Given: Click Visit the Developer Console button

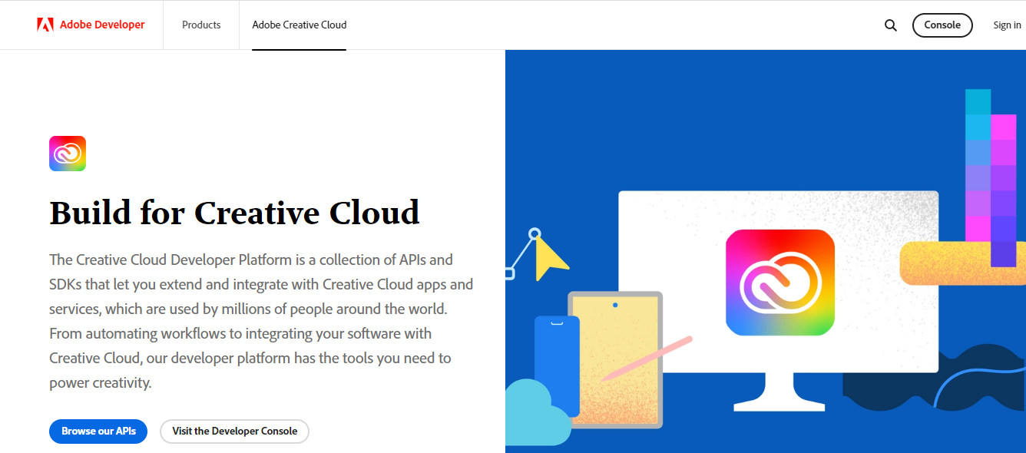Looking at the screenshot, I should click(x=234, y=431).
